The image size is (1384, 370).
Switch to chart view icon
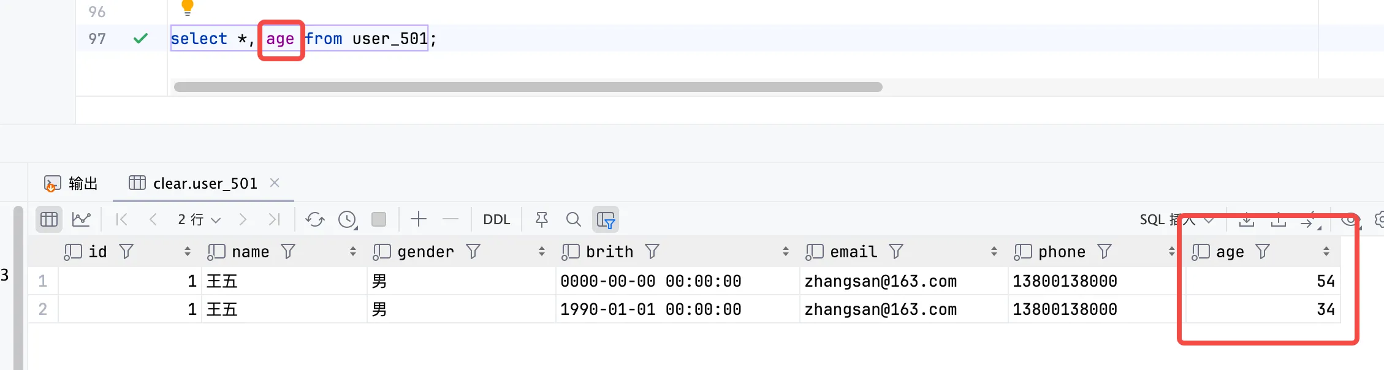click(x=82, y=219)
